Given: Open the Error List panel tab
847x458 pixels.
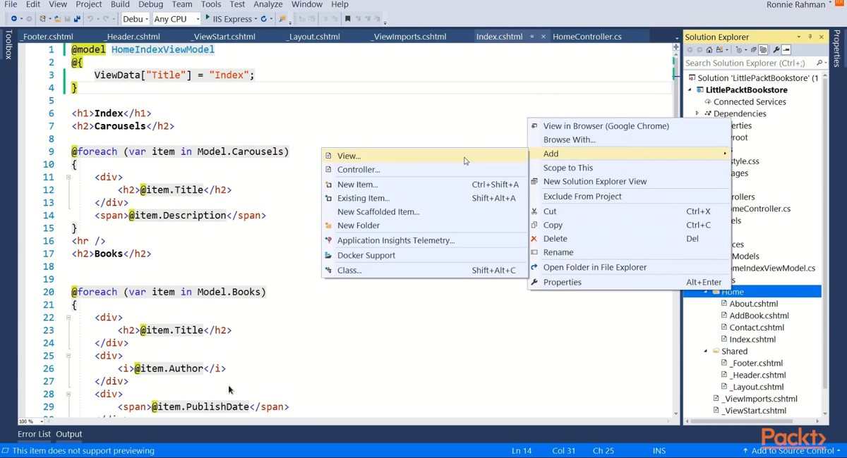Looking at the screenshot, I should pyautogui.click(x=34, y=434).
